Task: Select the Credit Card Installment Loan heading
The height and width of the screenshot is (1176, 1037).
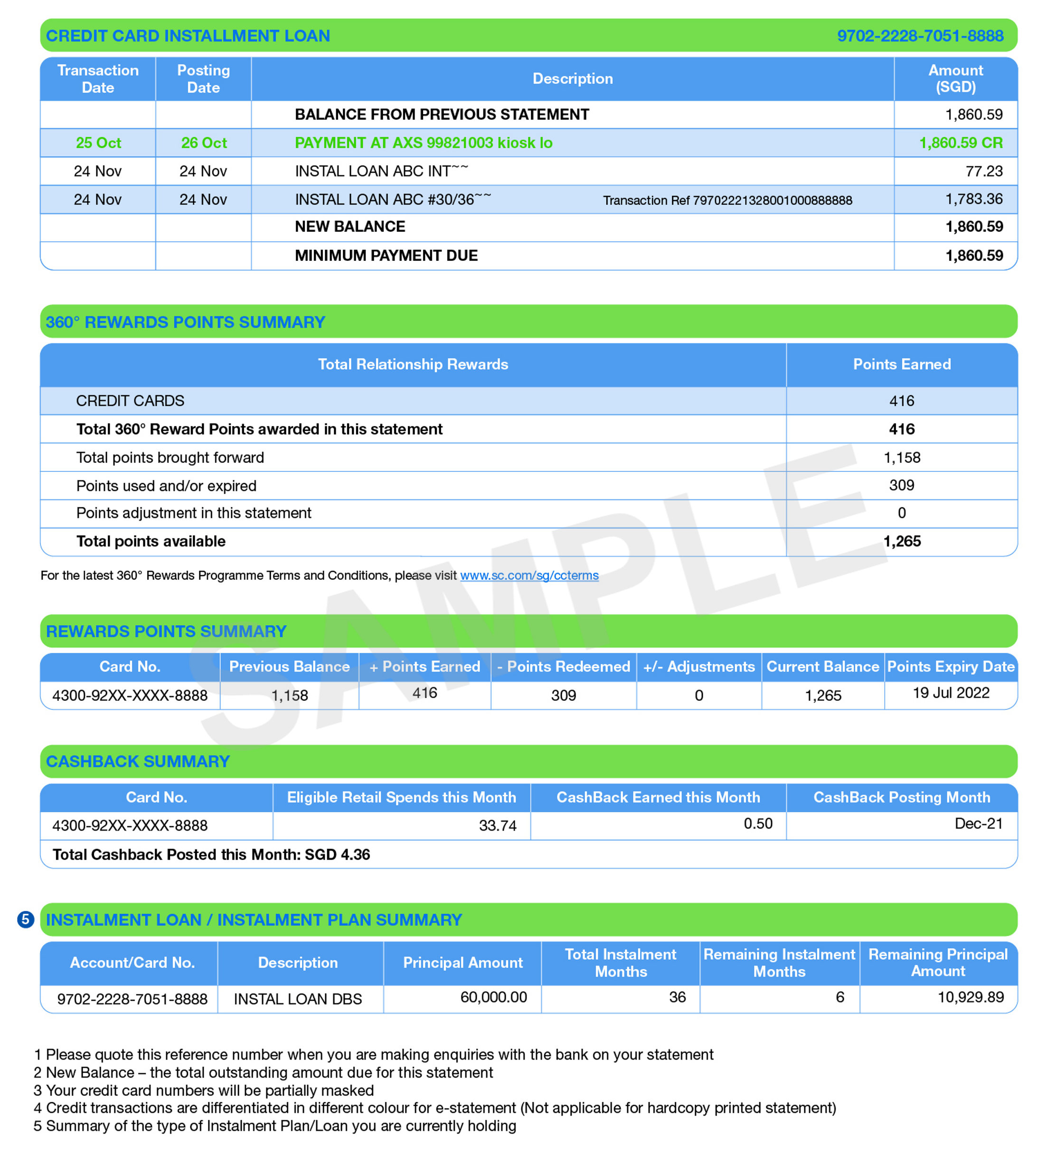Action: pyautogui.click(x=188, y=36)
